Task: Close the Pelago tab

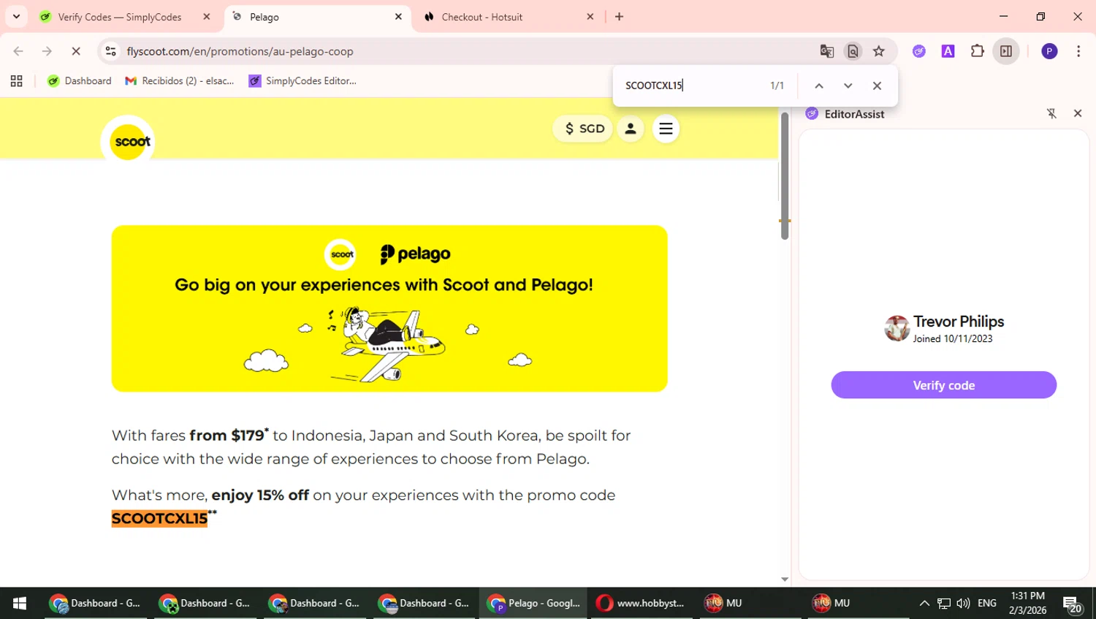Action: pos(398,17)
